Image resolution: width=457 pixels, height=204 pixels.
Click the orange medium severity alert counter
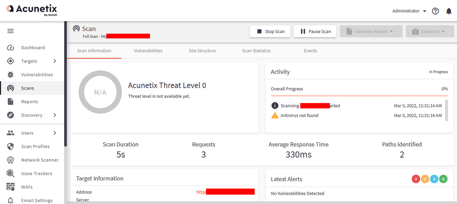click(425, 179)
